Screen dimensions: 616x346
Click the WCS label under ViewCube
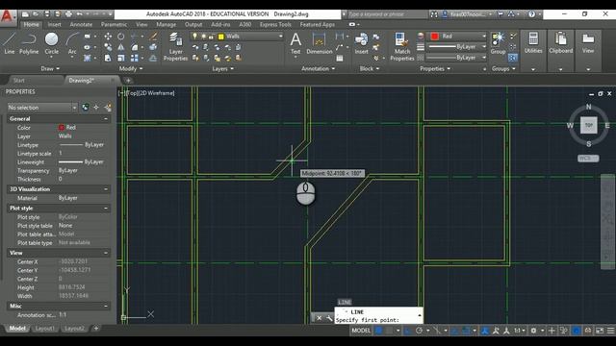[588, 158]
